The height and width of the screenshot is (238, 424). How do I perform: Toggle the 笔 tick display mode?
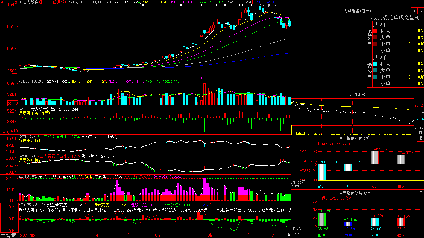421,11
